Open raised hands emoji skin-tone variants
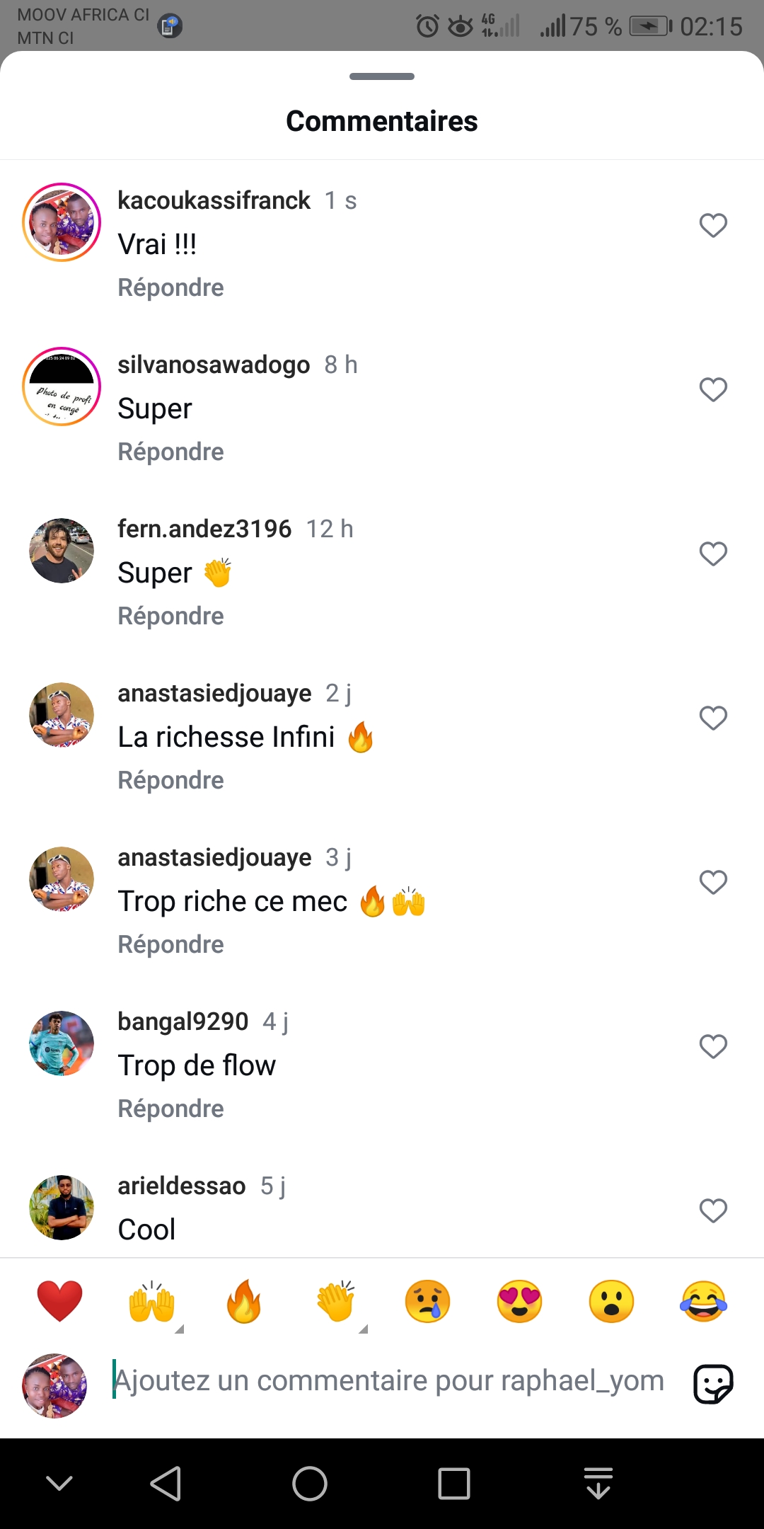Image resolution: width=764 pixels, height=1529 pixels. coord(153,1302)
